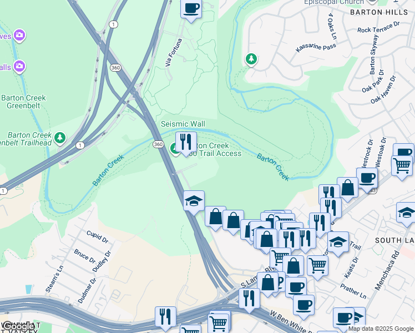Click the Google logo in bottom corner
The image size is (415, 333).
(x=18, y=327)
